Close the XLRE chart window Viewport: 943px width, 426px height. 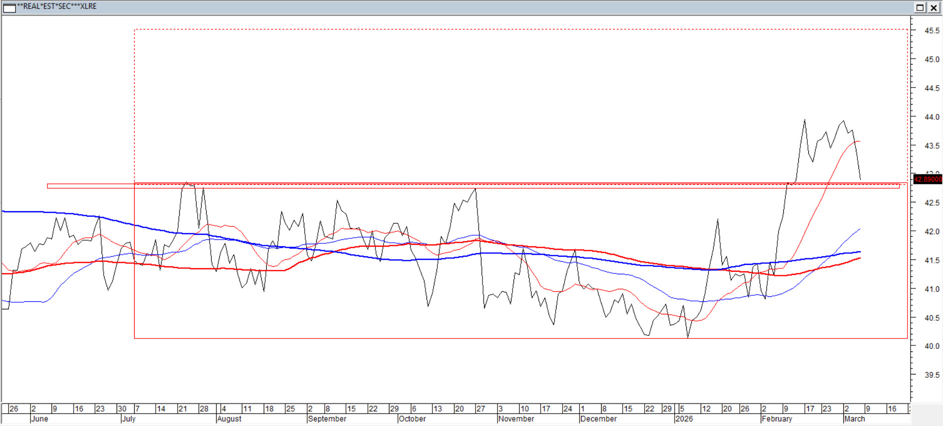pyautogui.click(x=934, y=8)
